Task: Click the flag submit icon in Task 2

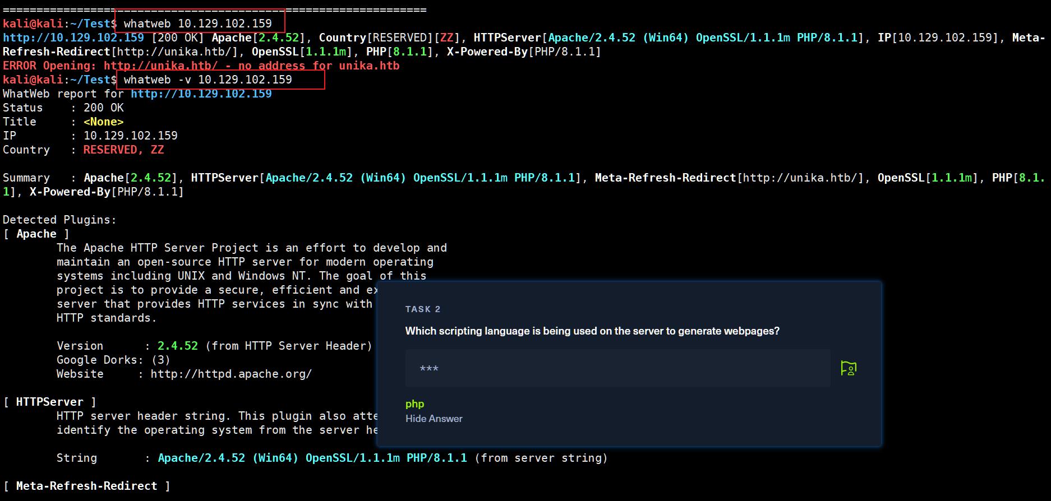Action: point(849,368)
